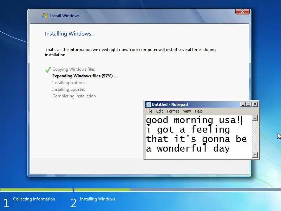Click the 'Install Windows' title text

(x=65, y=16)
